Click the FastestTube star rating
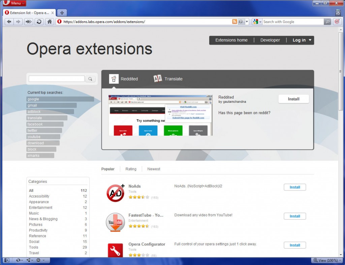This screenshot has width=345, height=265. pos(139,226)
